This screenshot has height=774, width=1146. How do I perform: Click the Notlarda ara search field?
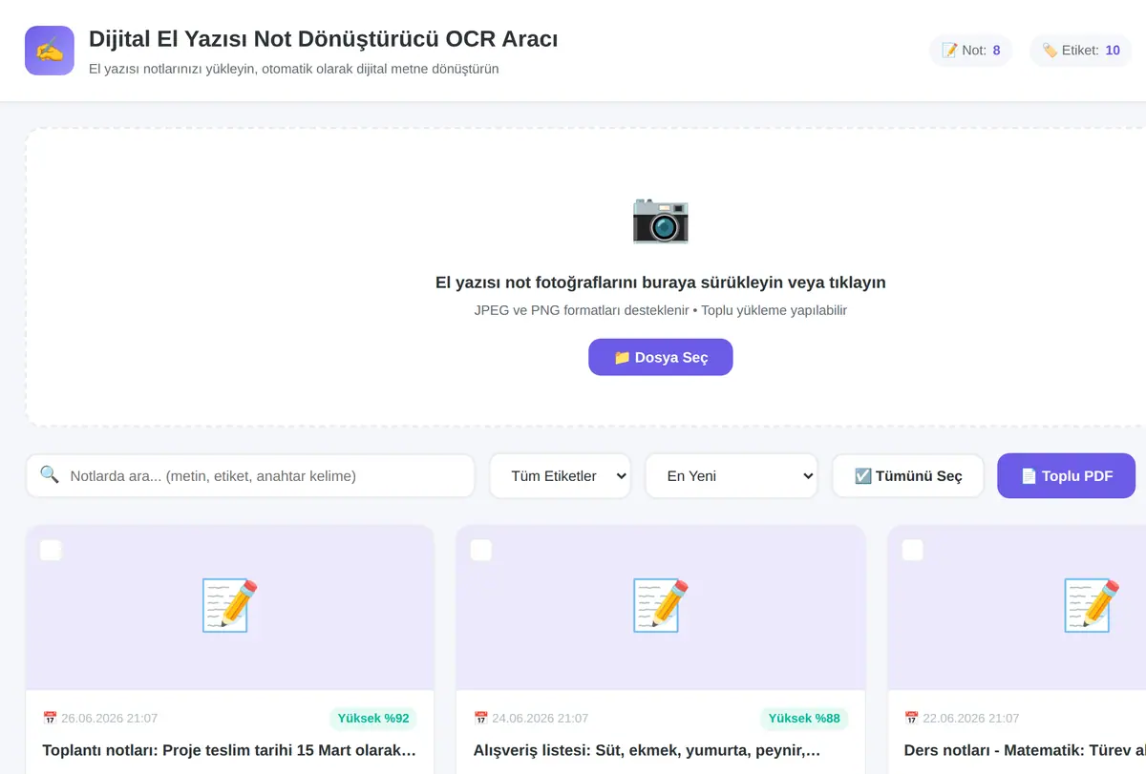point(250,475)
